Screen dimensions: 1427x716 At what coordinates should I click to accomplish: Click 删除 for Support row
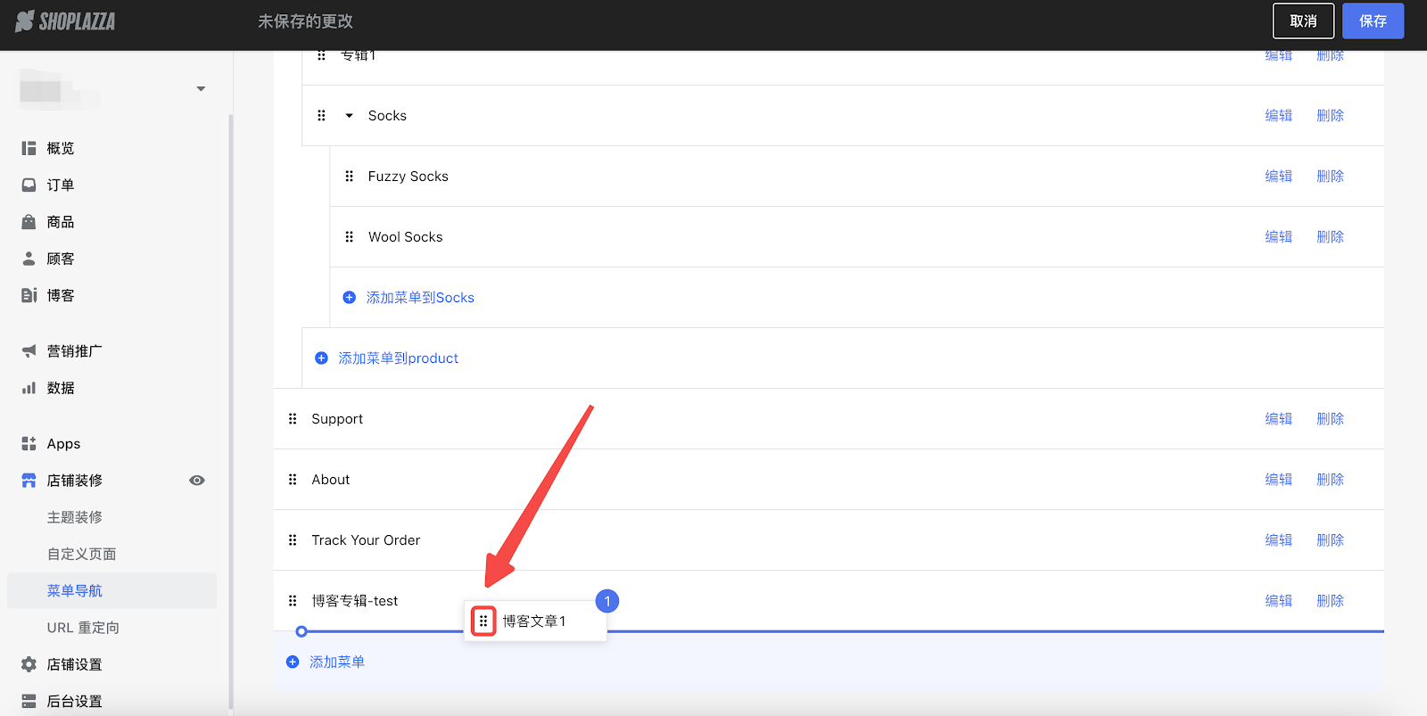(x=1330, y=418)
